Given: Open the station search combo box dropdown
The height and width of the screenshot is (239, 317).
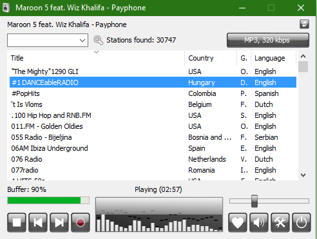Looking at the screenshot, I should 82,40.
